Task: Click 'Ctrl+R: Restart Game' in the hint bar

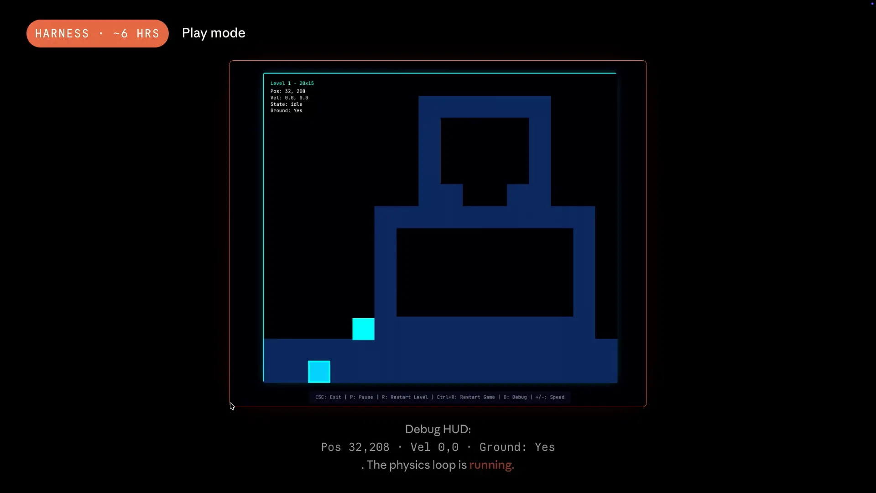Action: click(466, 397)
